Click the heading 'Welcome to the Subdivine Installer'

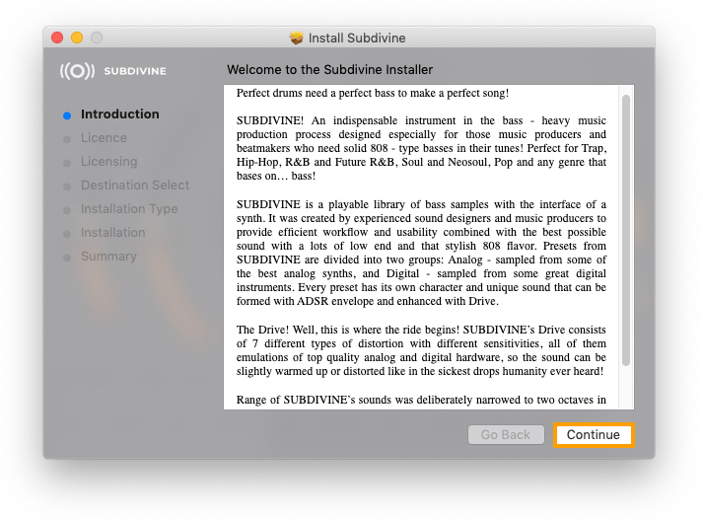tap(329, 69)
